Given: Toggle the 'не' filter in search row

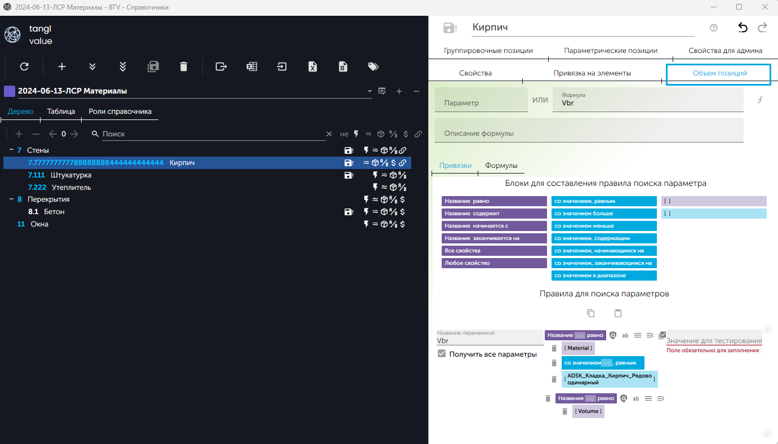Looking at the screenshot, I should [344, 134].
